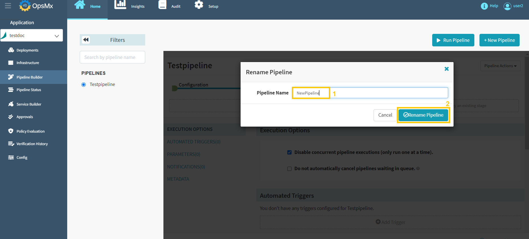Screen dimensions: 529x239
Task: Click the hamburger menu icon
Action: 8,6
